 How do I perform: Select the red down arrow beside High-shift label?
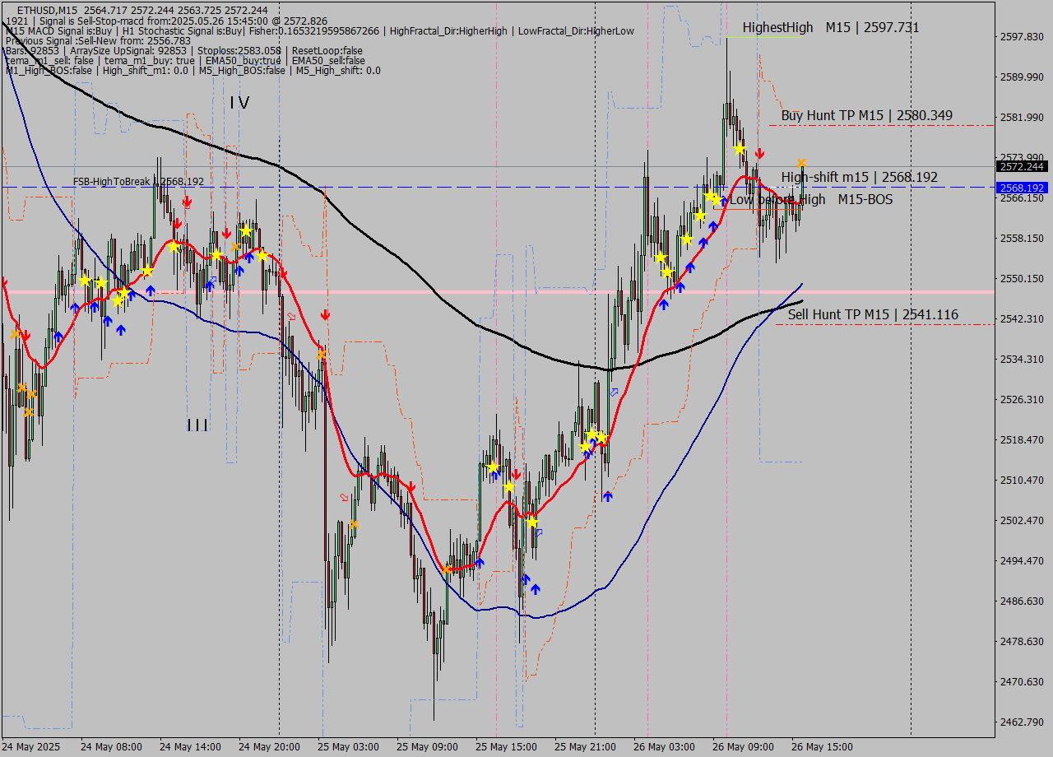[760, 154]
